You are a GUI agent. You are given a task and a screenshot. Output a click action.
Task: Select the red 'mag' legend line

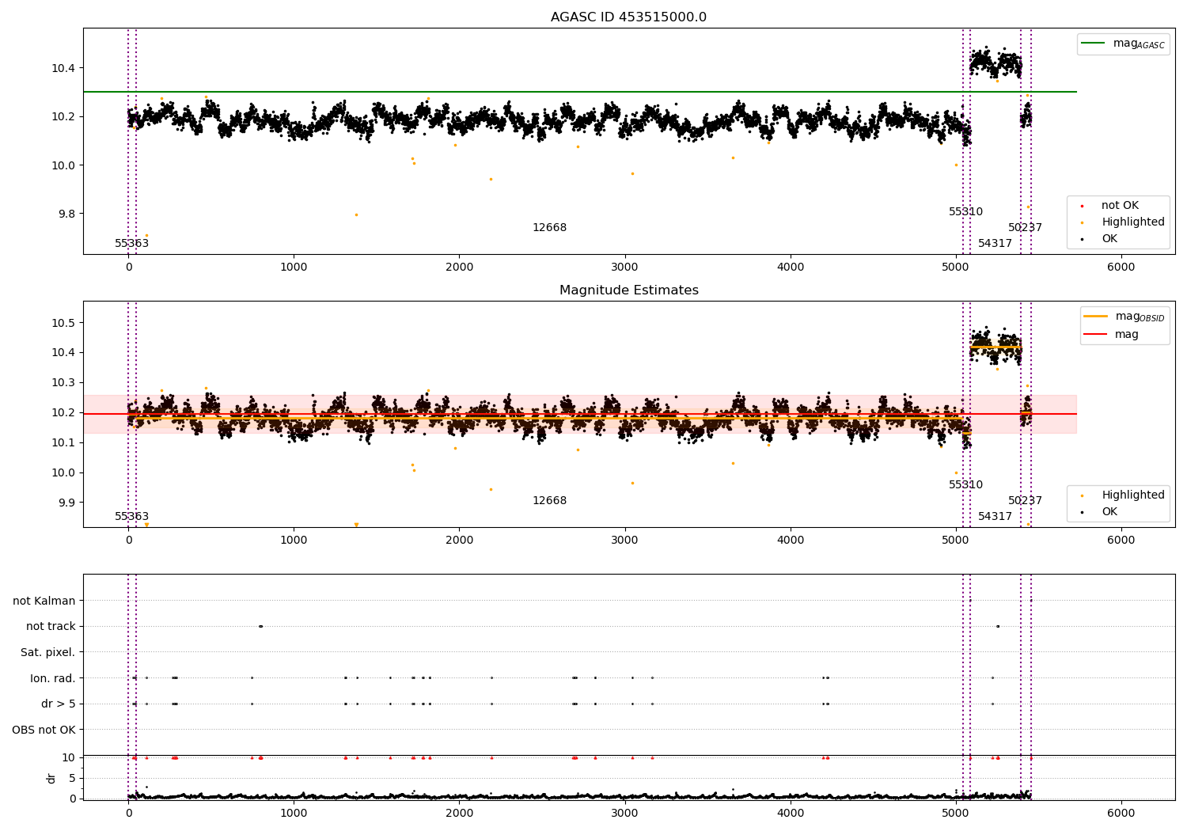1096,335
